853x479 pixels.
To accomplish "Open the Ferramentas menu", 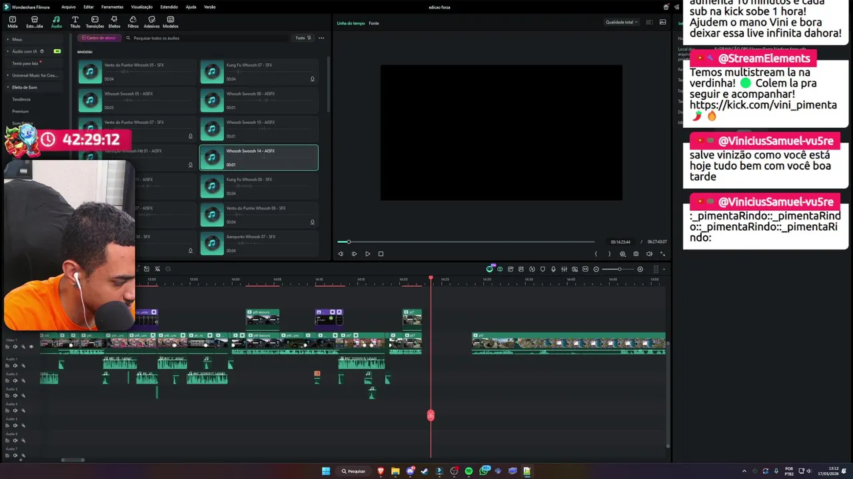I will pos(112,7).
